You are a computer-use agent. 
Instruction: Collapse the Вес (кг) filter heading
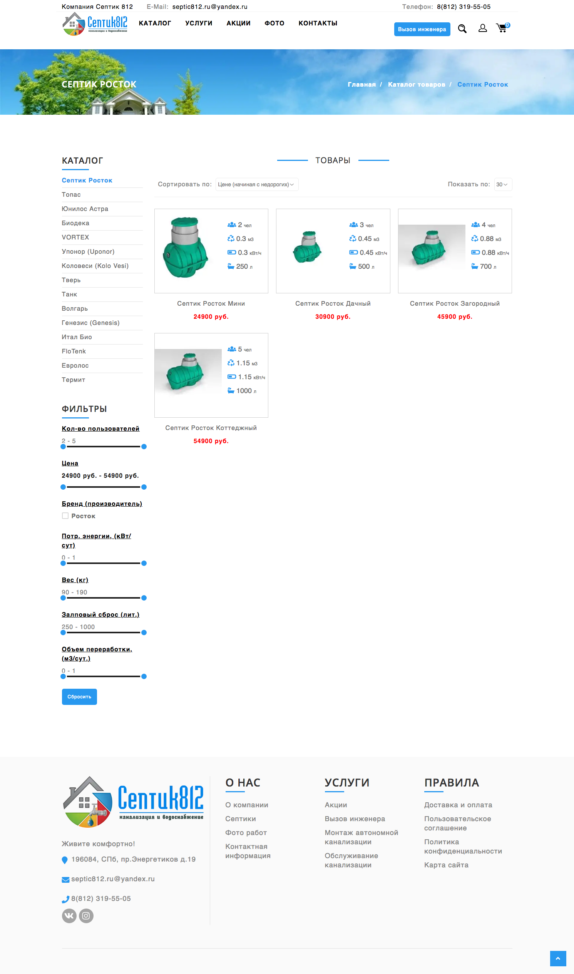click(75, 580)
